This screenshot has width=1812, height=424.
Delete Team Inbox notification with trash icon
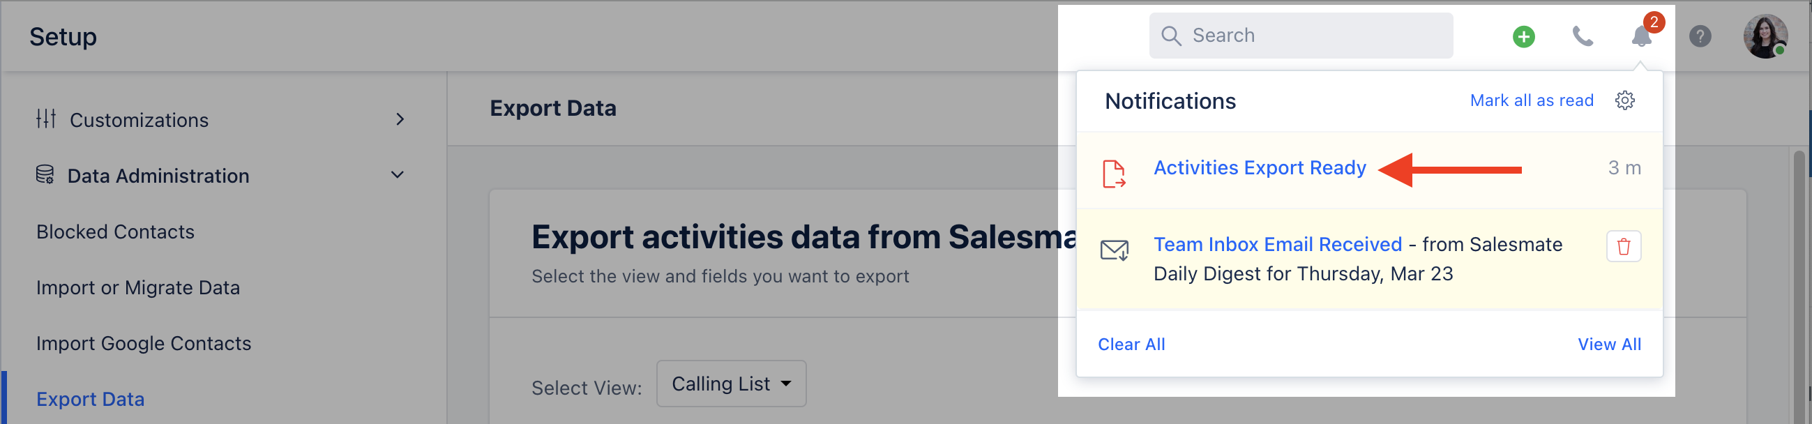[x=1624, y=246]
